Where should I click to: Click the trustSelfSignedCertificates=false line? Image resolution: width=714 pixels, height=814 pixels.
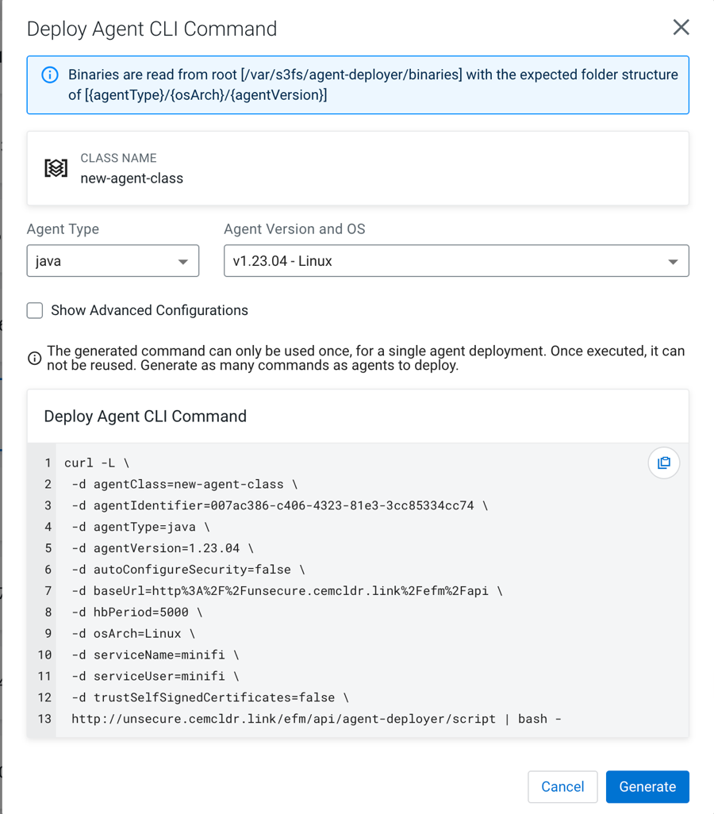point(209,697)
